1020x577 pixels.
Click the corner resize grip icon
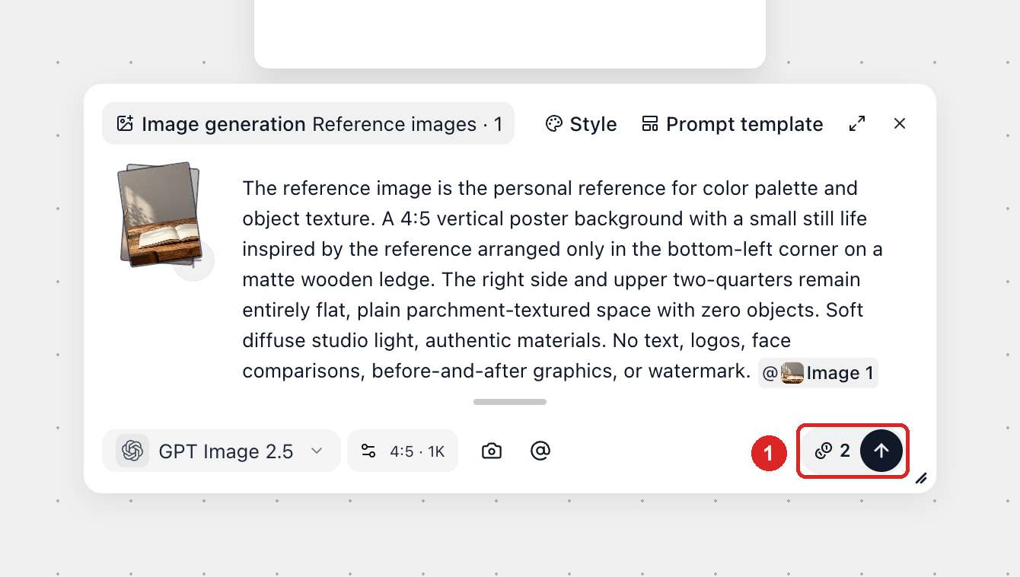[x=921, y=478]
